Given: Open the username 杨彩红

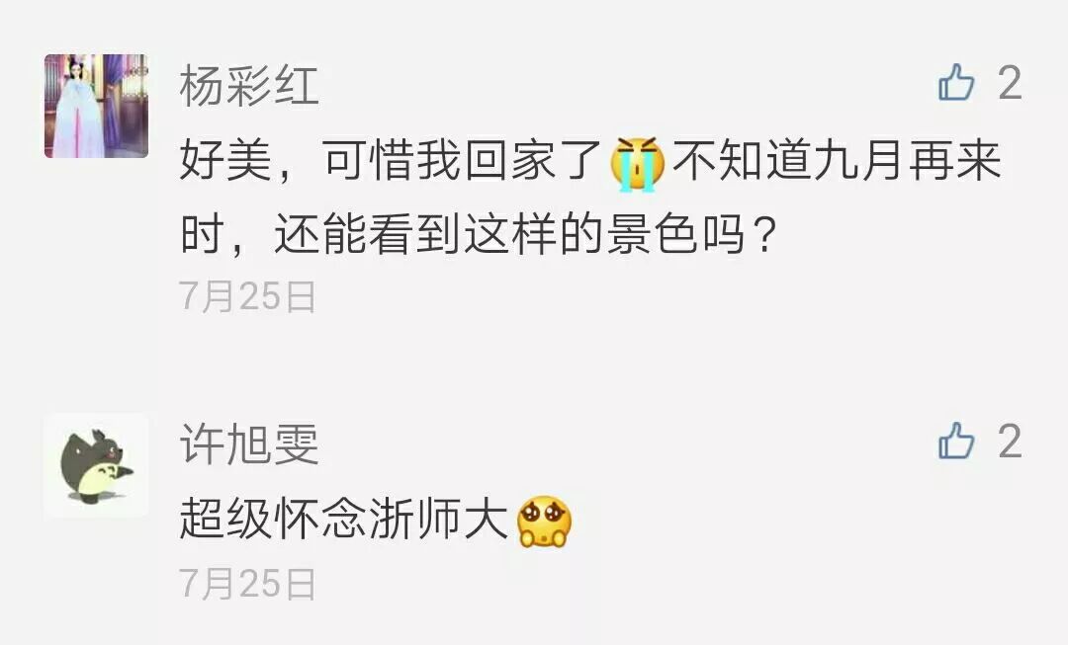Looking at the screenshot, I should [249, 86].
